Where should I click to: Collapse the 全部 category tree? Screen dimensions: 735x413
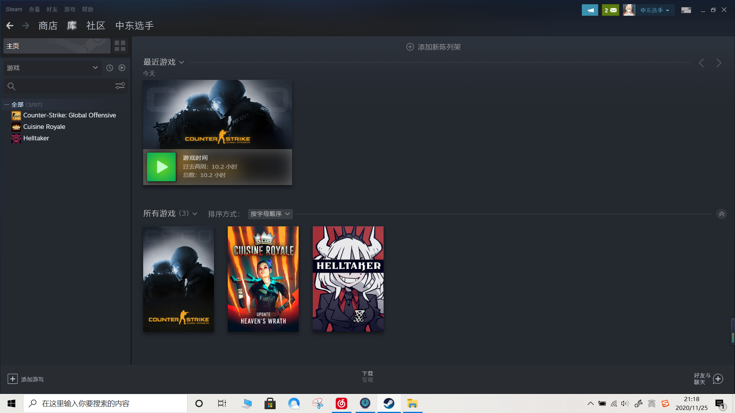tap(7, 104)
